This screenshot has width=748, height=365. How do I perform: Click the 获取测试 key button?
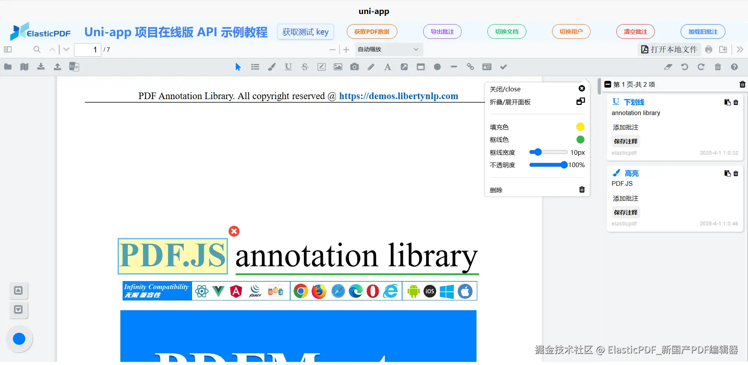click(305, 32)
